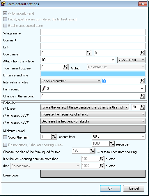The height and width of the screenshot is (196, 149).
Task: Click the Distance and time blue bar
Action: (x=93, y=74)
